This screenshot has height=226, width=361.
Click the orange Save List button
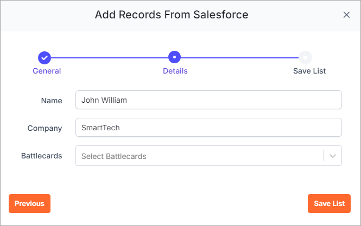[329, 203]
